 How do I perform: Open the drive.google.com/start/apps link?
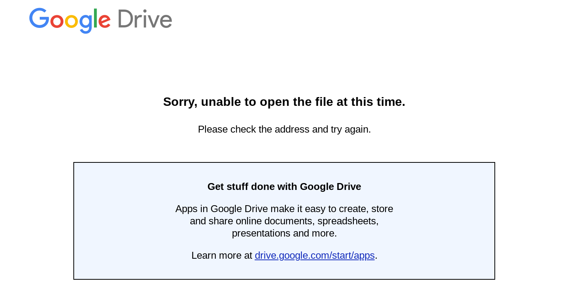point(314,255)
